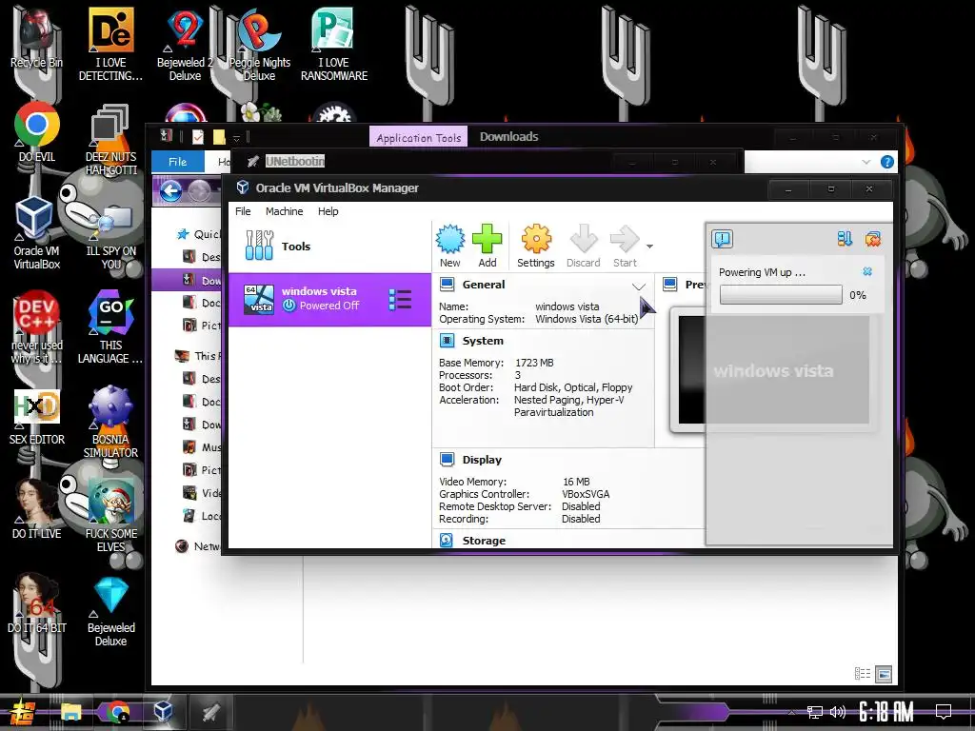975x731 pixels.
Task: Open Oracle VM VirtualBox desktop icon
Action: pos(37,233)
